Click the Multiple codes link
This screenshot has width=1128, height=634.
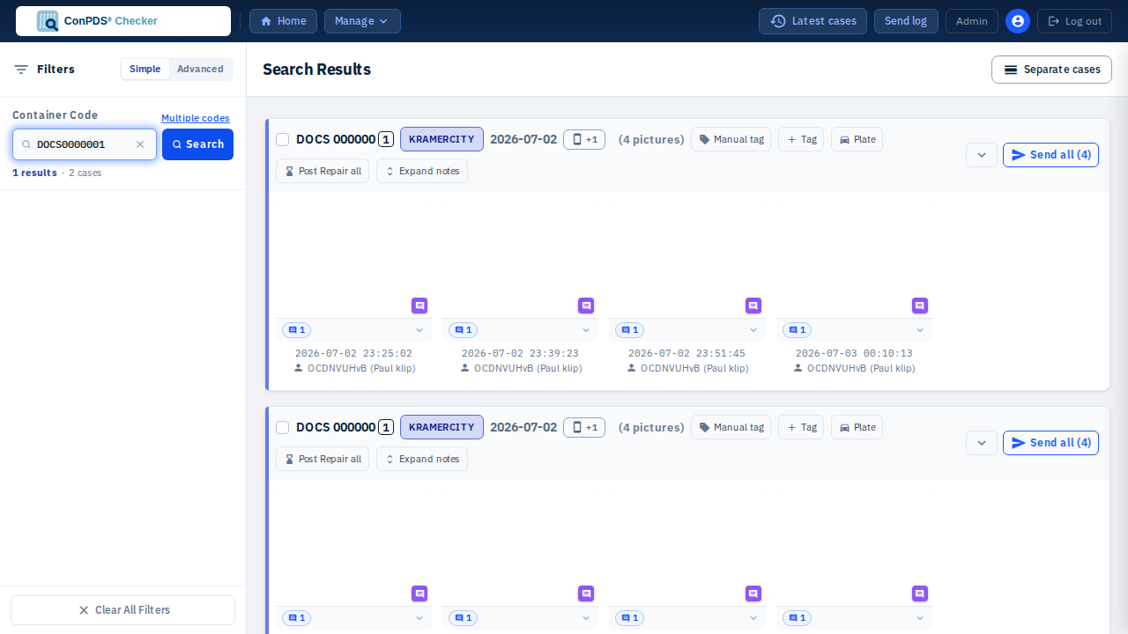click(196, 118)
